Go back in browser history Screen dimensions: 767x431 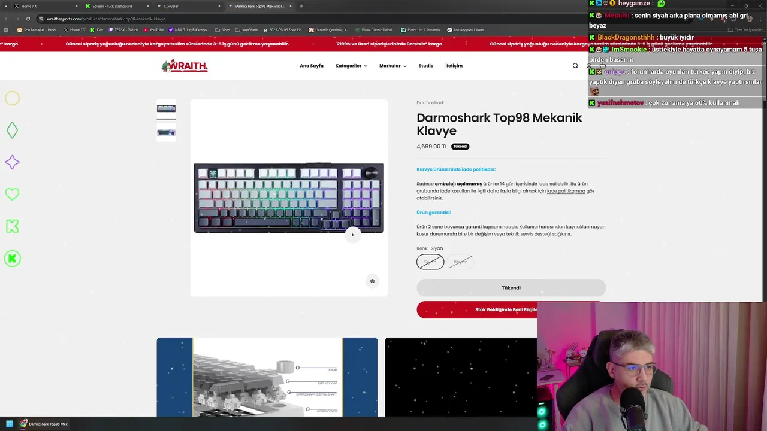[6, 19]
